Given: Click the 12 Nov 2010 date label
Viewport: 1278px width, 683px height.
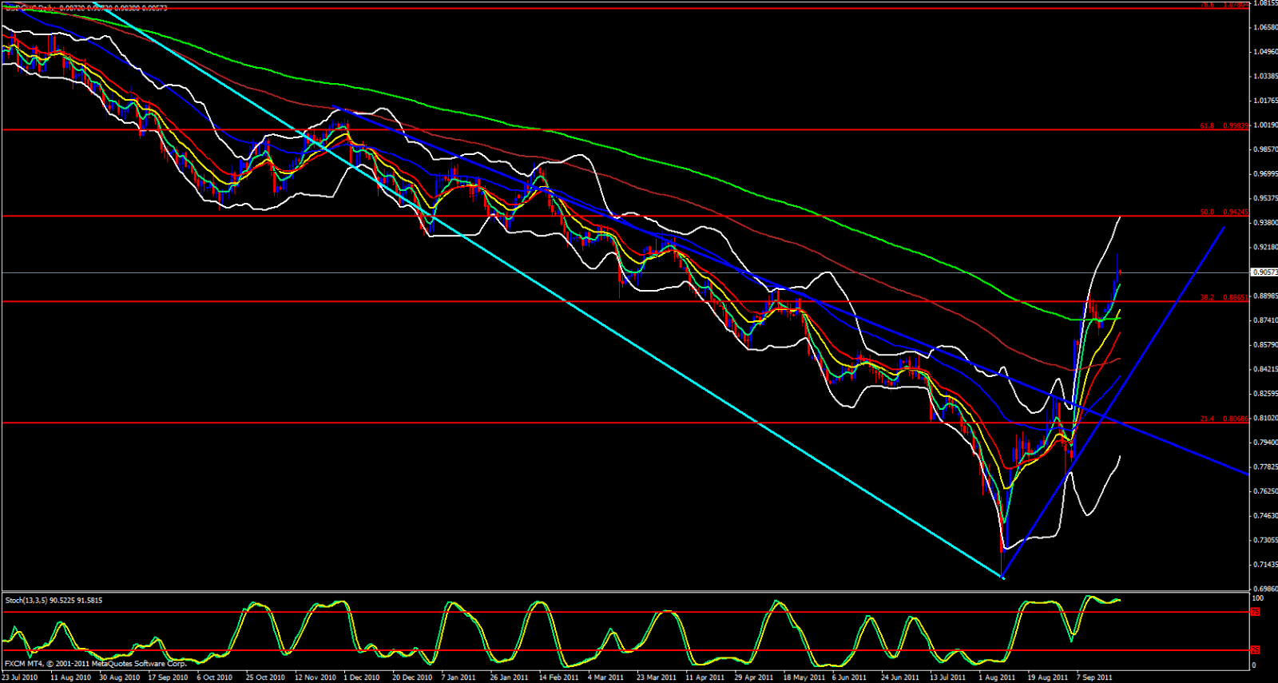Looking at the screenshot, I should pos(316,677).
